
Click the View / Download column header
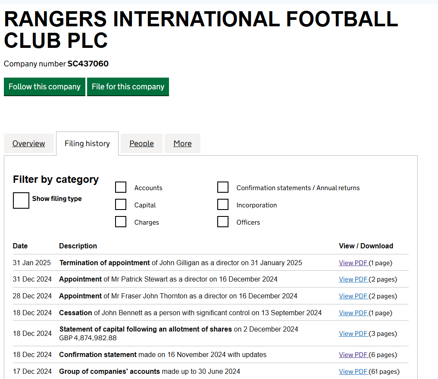[x=366, y=246]
